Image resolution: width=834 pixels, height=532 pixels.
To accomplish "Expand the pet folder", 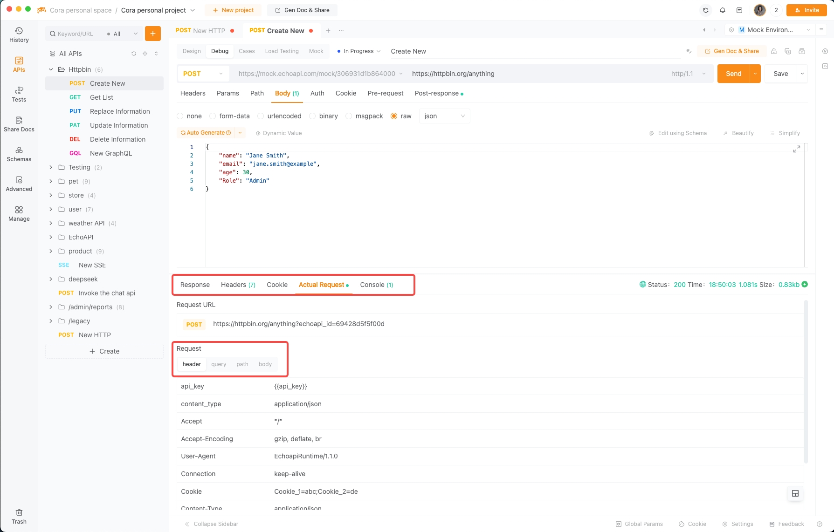I will [x=51, y=181].
